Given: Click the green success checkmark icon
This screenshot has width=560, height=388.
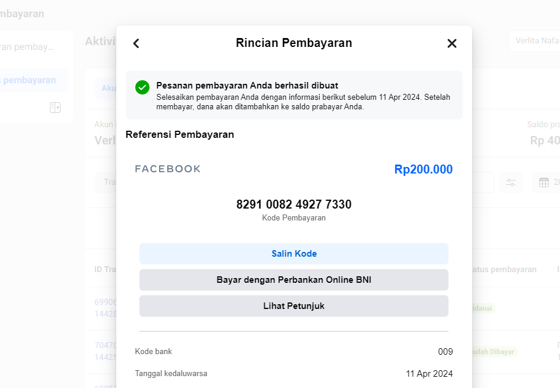Looking at the screenshot, I should pyautogui.click(x=142, y=87).
